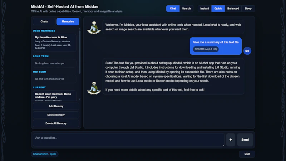The image size is (286, 161).
Task: Click the Middae avatar beside welcome message
Action: click(x=94, y=28)
